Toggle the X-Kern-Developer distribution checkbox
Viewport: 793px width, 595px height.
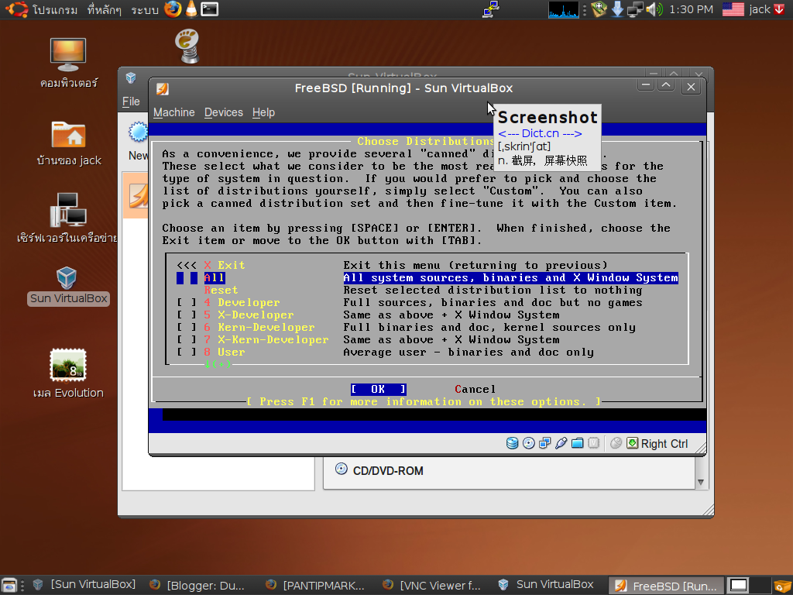tap(187, 339)
